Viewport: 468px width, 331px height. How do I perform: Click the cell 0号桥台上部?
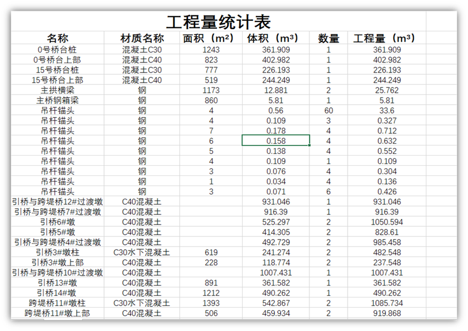(x=58, y=60)
